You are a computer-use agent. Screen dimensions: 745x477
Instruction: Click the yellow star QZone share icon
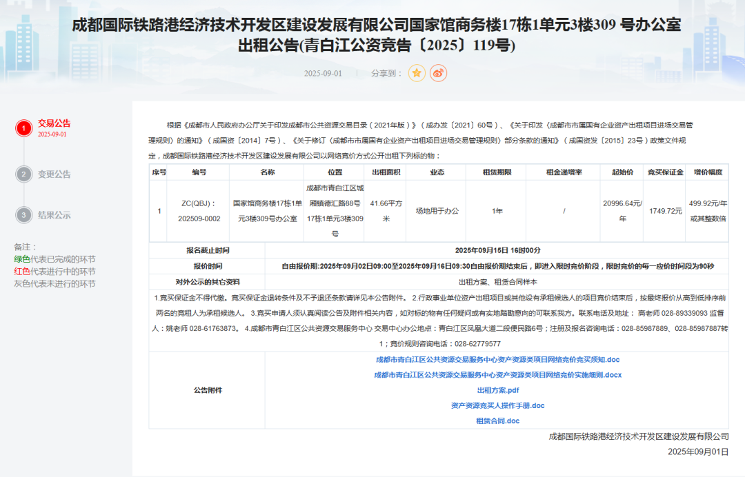(417, 73)
